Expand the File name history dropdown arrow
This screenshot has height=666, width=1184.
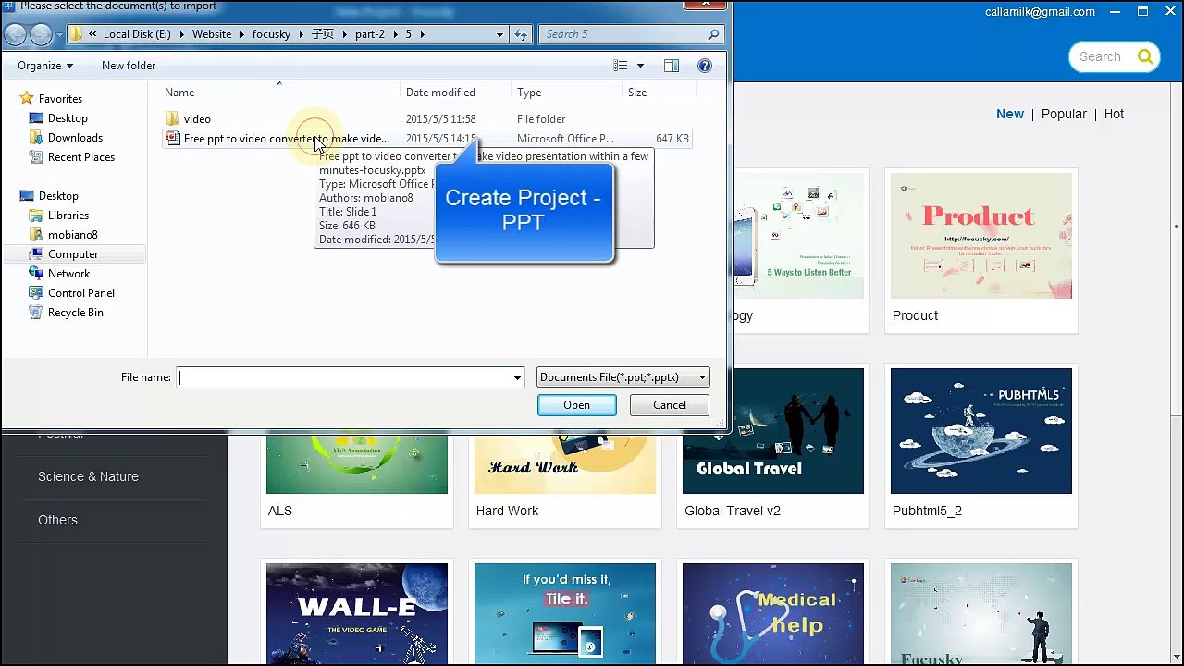tap(517, 377)
